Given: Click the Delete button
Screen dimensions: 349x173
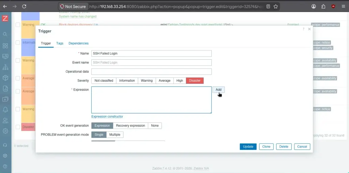Looking at the screenshot, I should pos(284,146).
